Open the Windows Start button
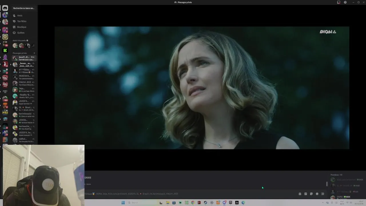 (x=123, y=203)
